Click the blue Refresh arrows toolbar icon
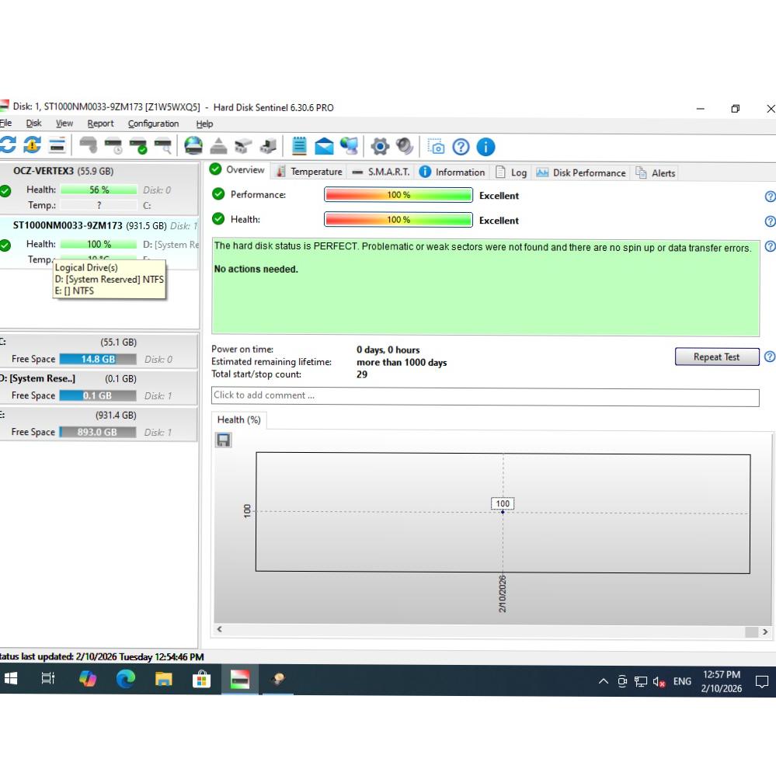 click(x=8, y=146)
